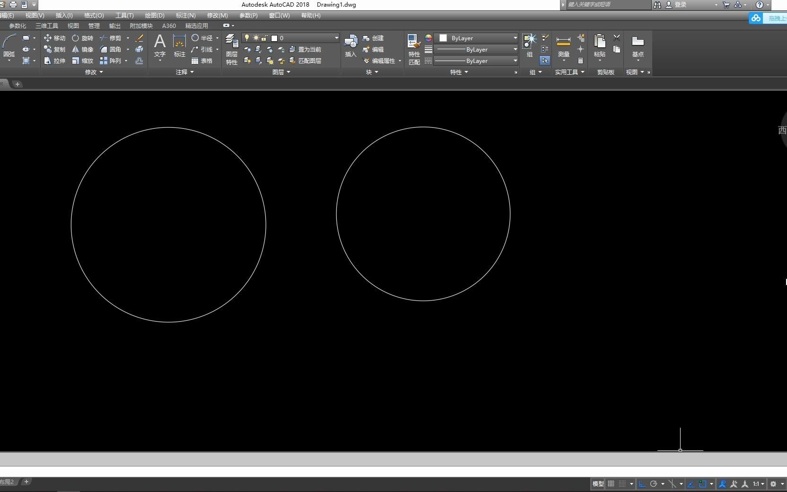
Task: Click the 引线 (Leader) tool
Action: tap(202, 49)
